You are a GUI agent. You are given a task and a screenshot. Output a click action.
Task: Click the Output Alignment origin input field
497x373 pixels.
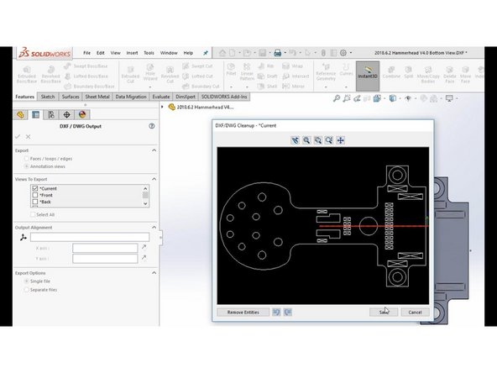pyautogui.click(x=90, y=237)
